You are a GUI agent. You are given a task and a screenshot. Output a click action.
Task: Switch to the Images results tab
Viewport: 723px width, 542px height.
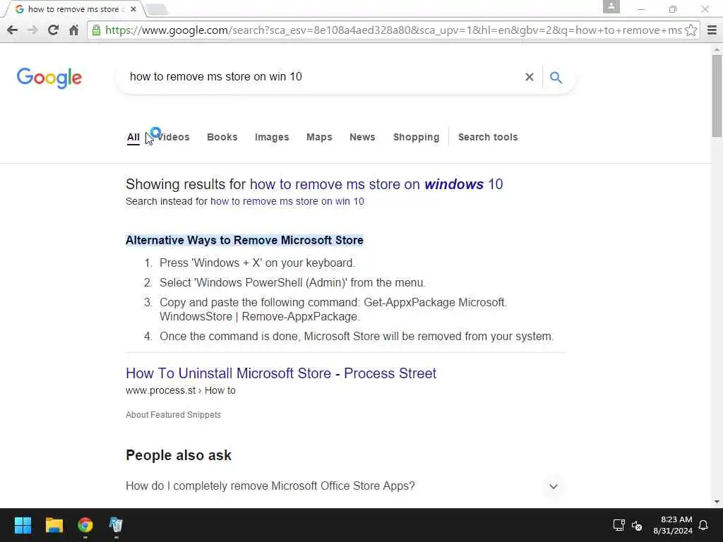pos(272,138)
